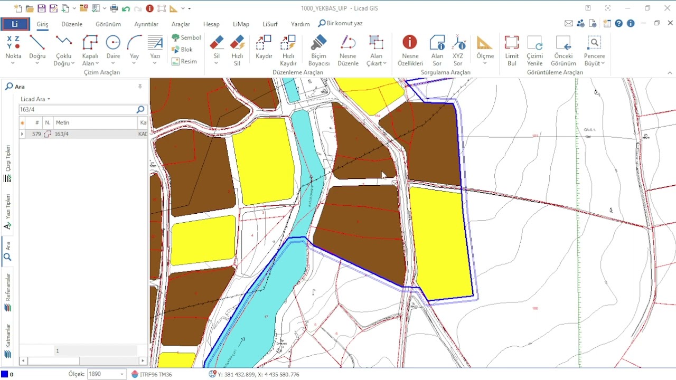Viewport: 676px width, 380px height.
Task: Click the Li application button
Action: pos(15,24)
